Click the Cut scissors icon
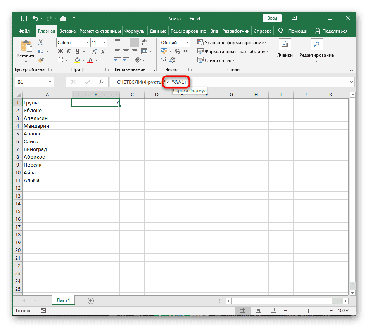This screenshot has width=368, height=328. tap(41, 43)
